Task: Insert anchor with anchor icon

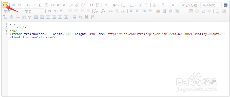Action: [x=124, y=11]
